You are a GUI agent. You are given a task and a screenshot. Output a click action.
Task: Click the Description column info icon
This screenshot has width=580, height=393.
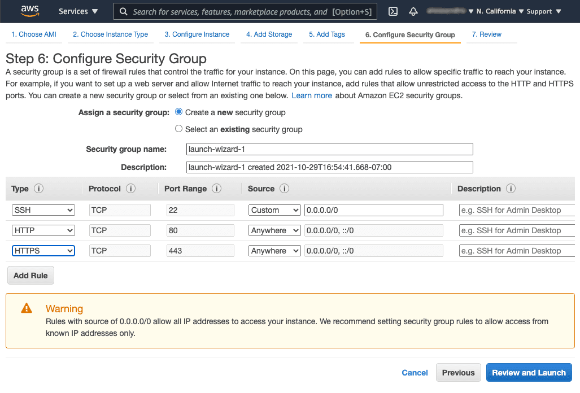pyautogui.click(x=512, y=189)
